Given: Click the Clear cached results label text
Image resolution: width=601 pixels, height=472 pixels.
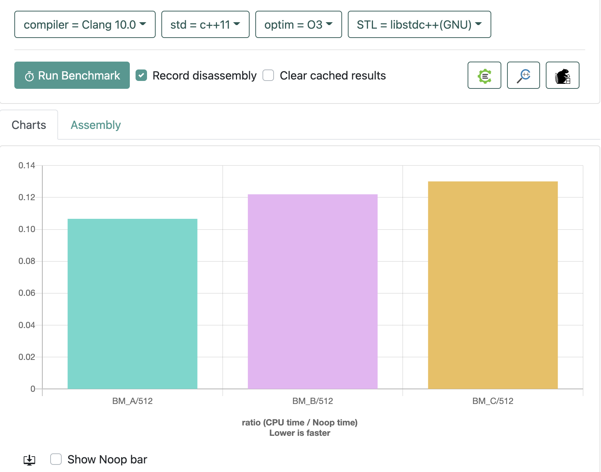Looking at the screenshot, I should [x=333, y=76].
